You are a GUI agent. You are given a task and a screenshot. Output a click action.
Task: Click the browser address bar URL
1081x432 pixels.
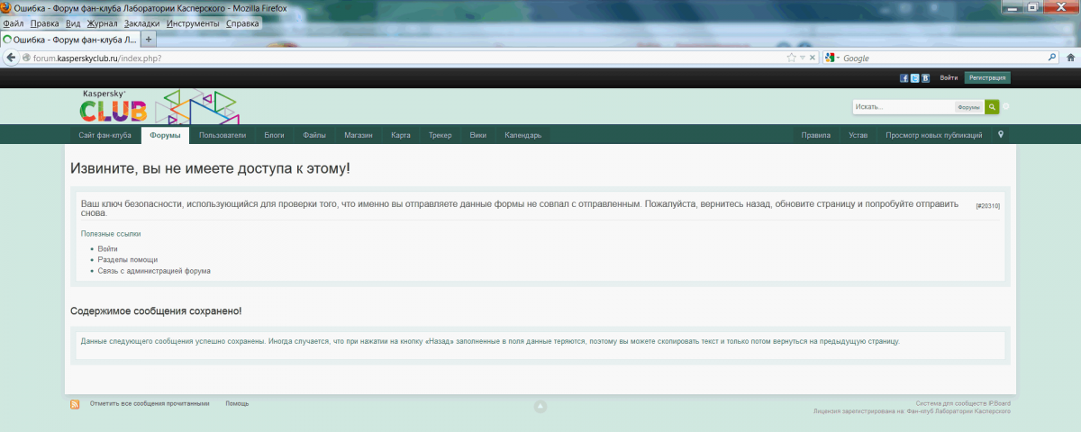point(97,58)
